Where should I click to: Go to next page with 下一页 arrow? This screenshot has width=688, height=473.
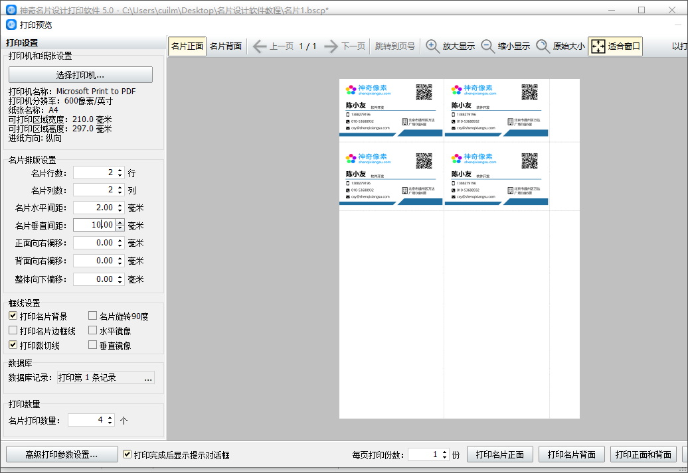(x=331, y=46)
